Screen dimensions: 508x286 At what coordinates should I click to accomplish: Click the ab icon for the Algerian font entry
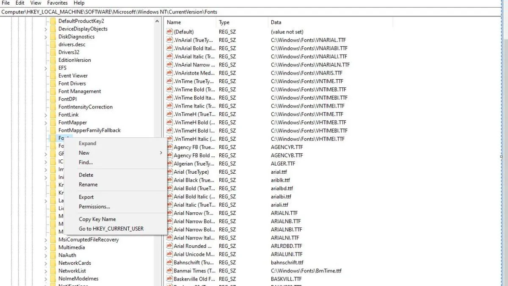(169, 164)
